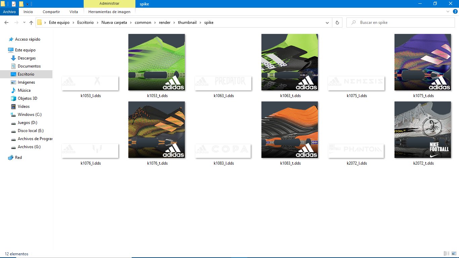Click the k2072_t.dds file name label

[423, 163]
